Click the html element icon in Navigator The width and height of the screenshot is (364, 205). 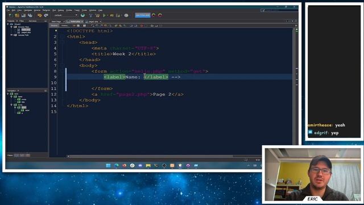pos(11,93)
